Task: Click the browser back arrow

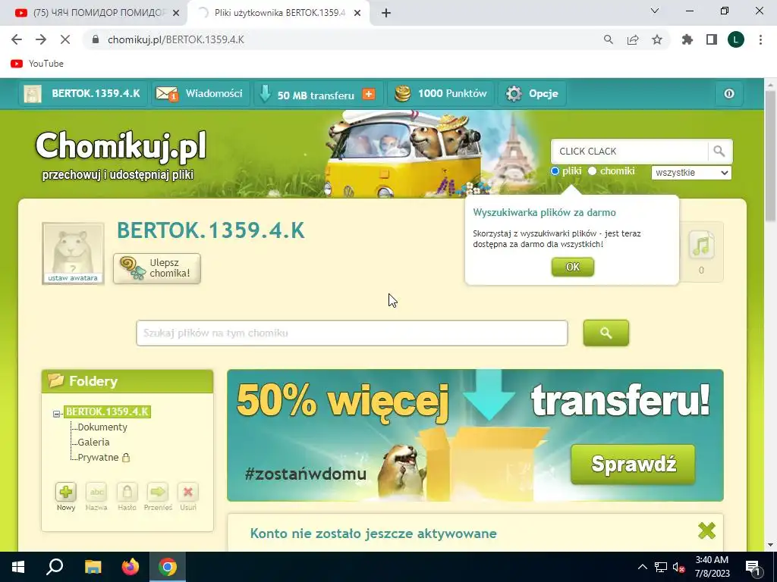Action: click(x=17, y=39)
